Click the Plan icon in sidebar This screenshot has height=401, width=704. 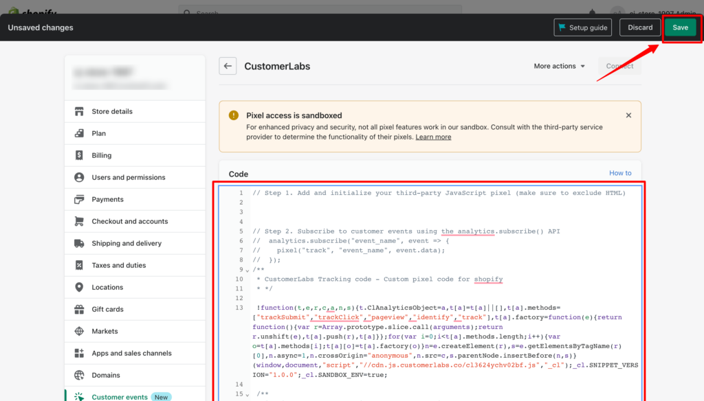pos(79,133)
